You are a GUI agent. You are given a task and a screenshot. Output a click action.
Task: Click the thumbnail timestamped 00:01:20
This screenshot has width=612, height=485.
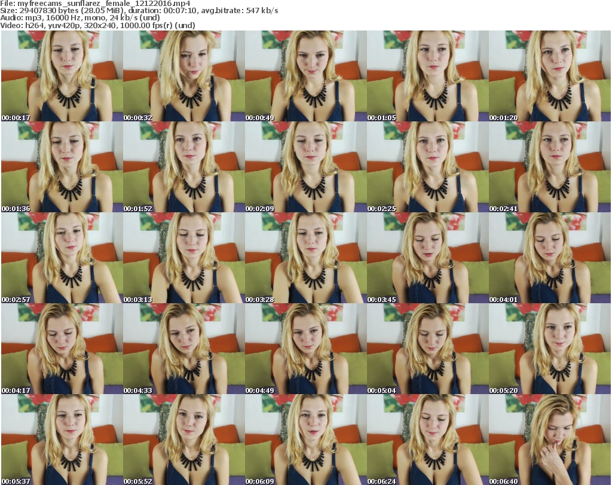click(550, 76)
